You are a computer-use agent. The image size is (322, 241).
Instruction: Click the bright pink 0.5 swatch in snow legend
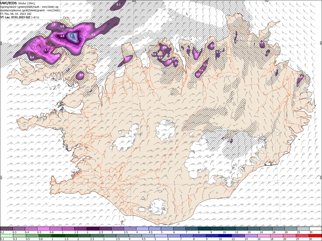[x=44, y=229]
